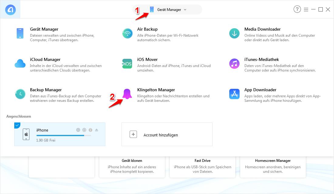Click the Angeschlossen section label
Image resolution: width=334 pixels, height=194 pixels.
(x=19, y=116)
